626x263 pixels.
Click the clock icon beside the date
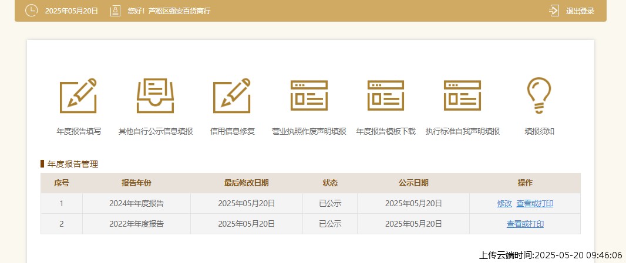pos(32,11)
